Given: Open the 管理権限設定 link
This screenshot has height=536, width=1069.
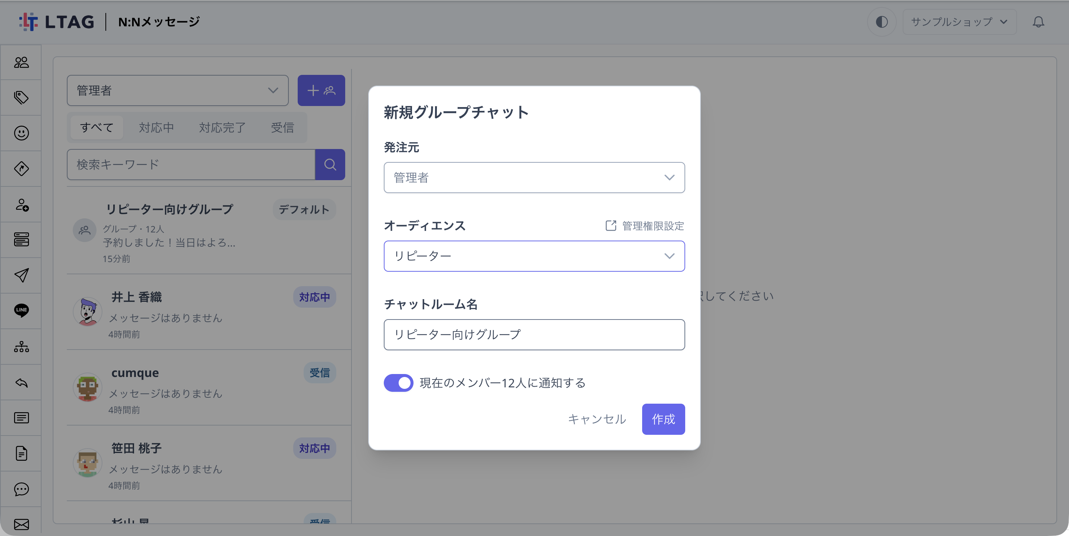Looking at the screenshot, I should [x=644, y=226].
